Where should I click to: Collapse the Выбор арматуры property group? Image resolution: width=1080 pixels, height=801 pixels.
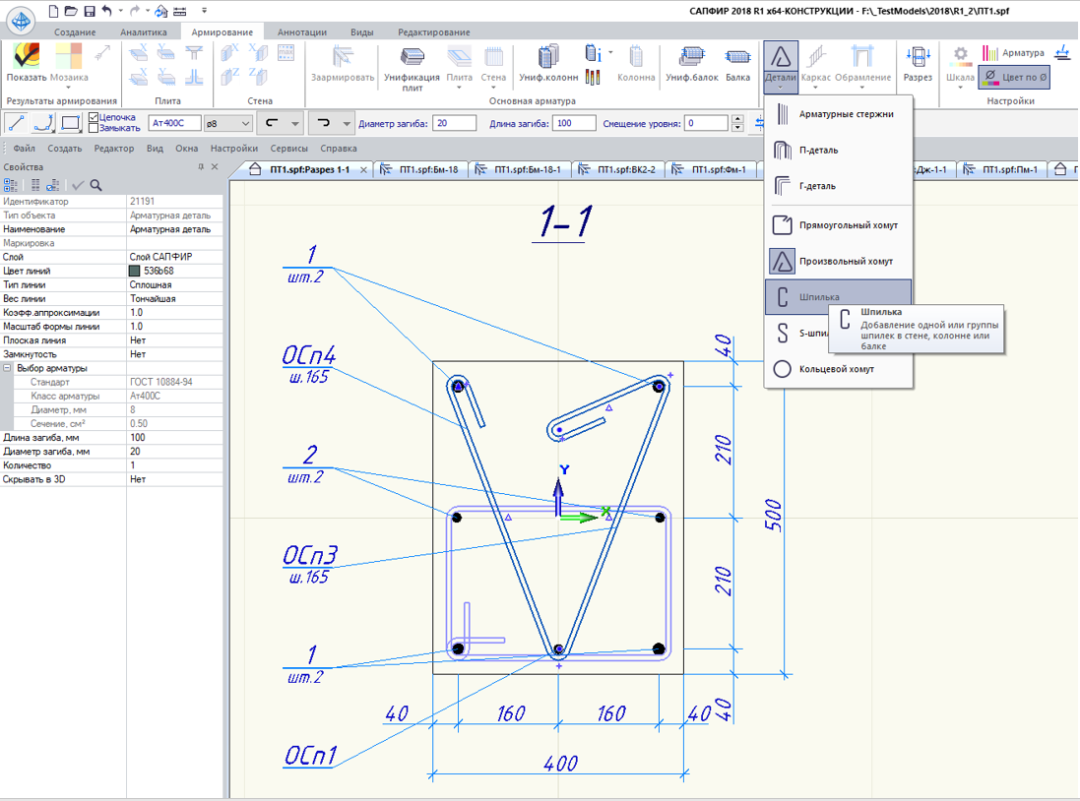8,368
